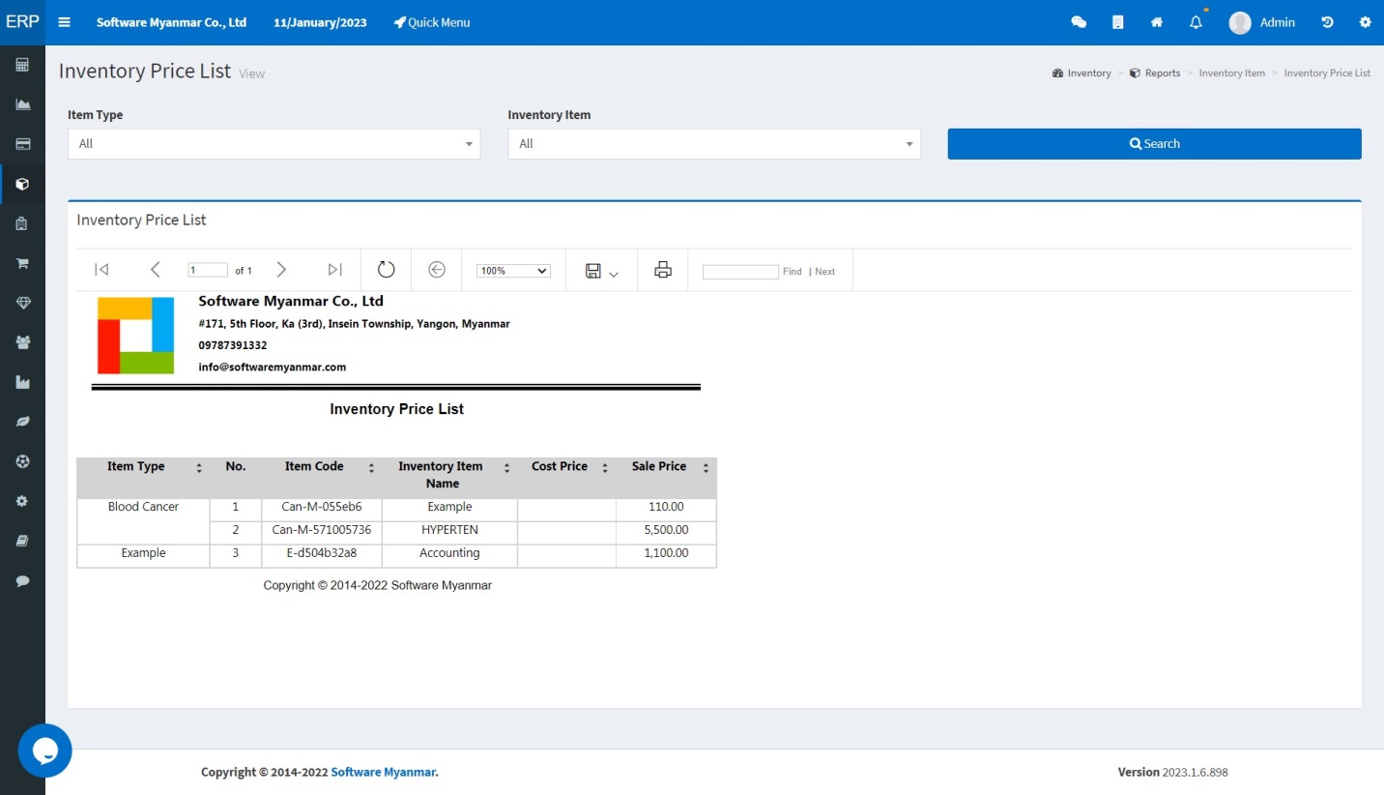
Task: Open the settings gear in top header
Action: pyautogui.click(x=1366, y=22)
